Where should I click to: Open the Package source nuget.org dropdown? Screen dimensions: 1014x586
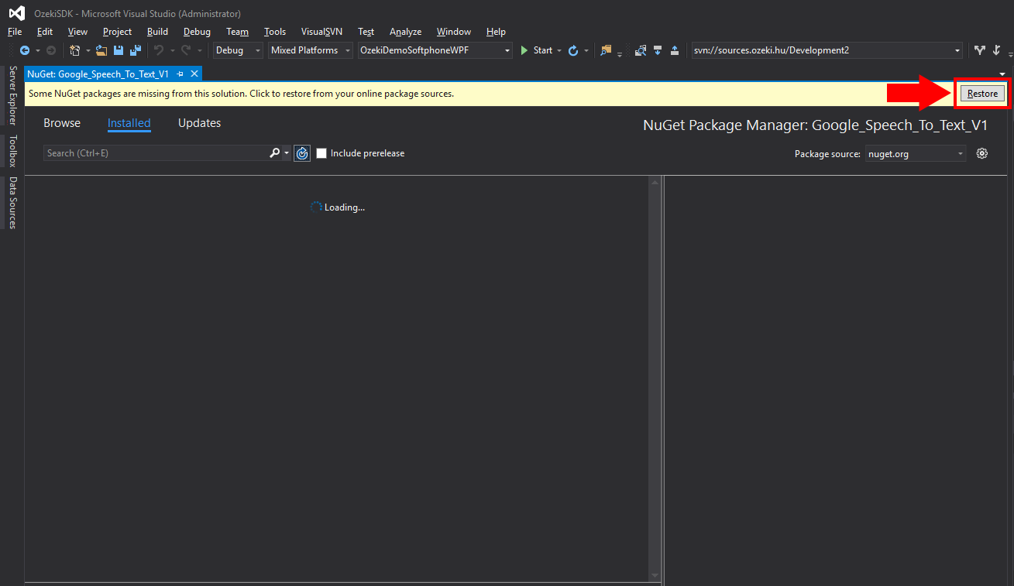click(916, 153)
